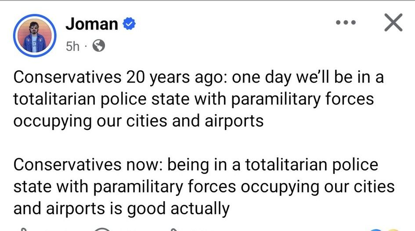Click the yellow reaction emoji at bottom right
This screenshot has width=415, height=231.
(x=392, y=229)
